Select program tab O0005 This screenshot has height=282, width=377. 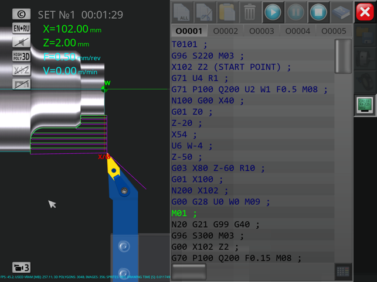pyautogui.click(x=334, y=31)
